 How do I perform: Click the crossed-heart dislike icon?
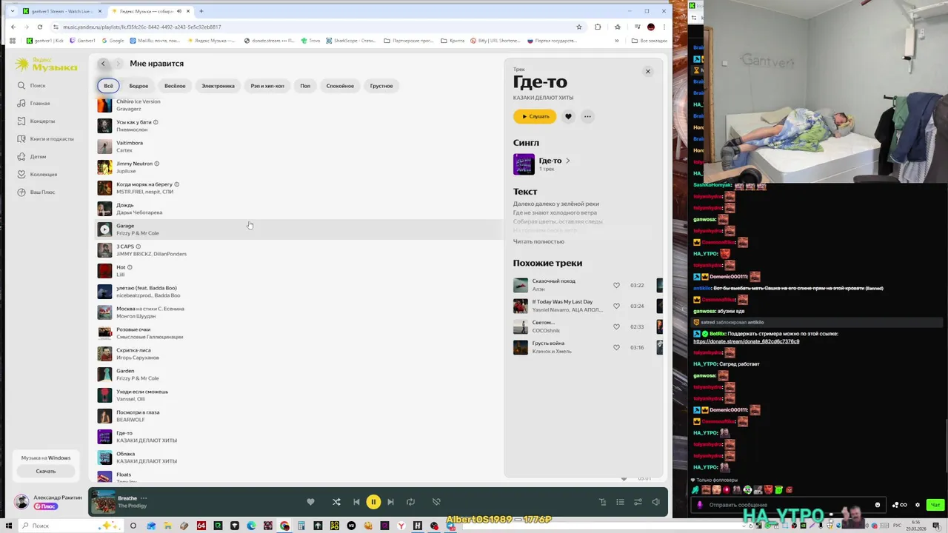[436, 502]
